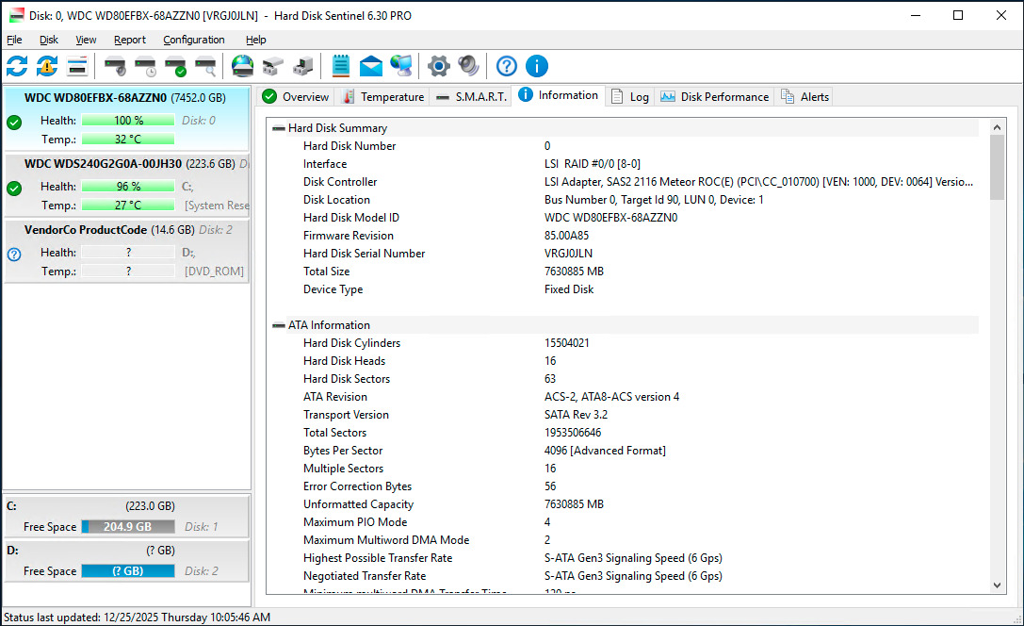The height and width of the screenshot is (626, 1024).
Task: Click the globe disk toolbar icon
Action: [242, 66]
